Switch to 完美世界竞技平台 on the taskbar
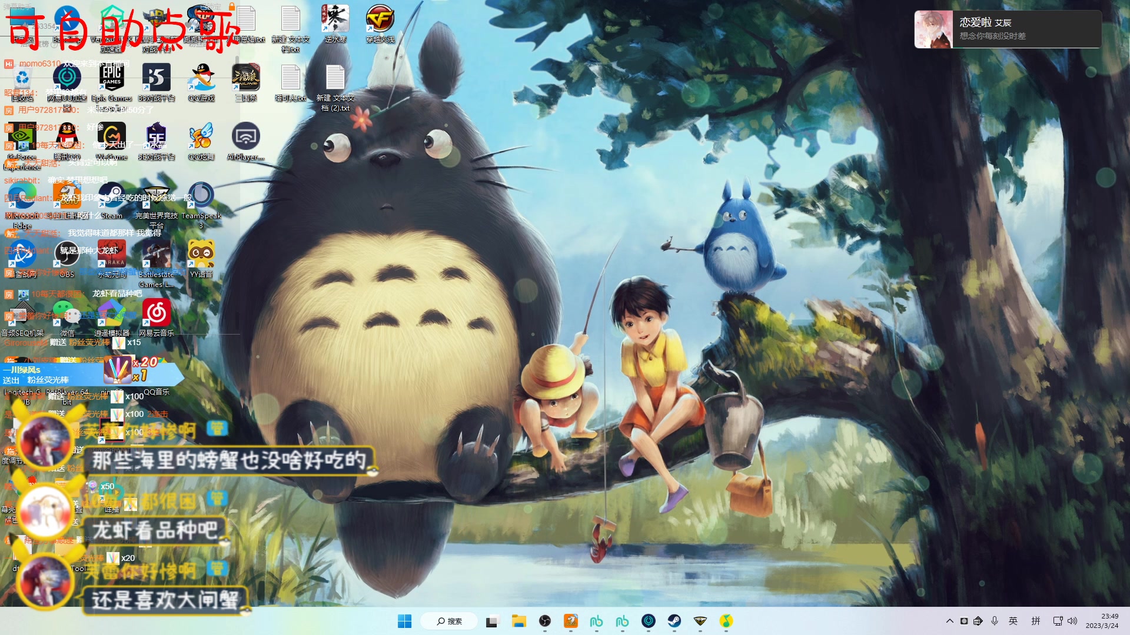 pos(700,621)
